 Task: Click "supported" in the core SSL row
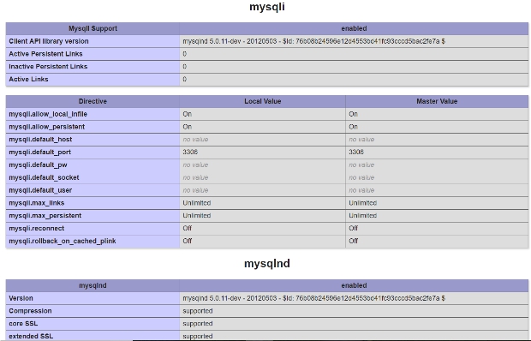(x=198, y=324)
